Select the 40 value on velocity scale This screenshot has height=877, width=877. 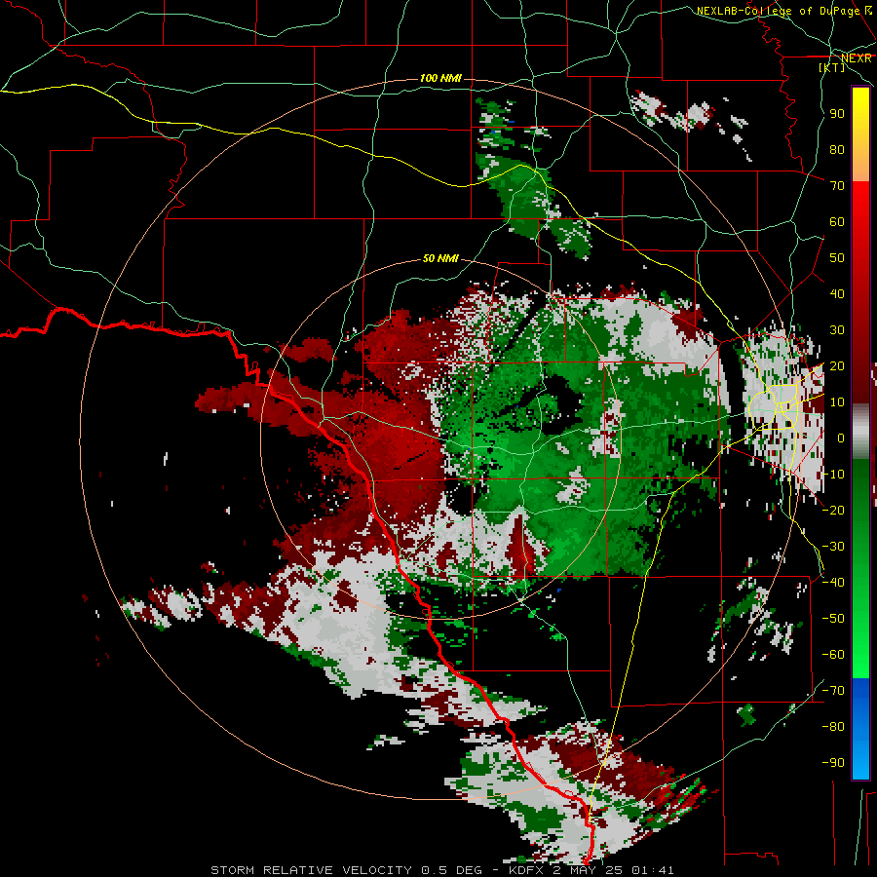point(837,294)
